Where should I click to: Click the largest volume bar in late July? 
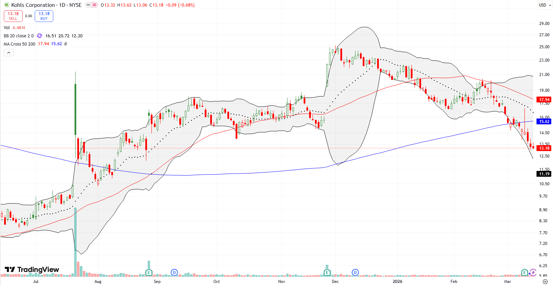pos(76,242)
